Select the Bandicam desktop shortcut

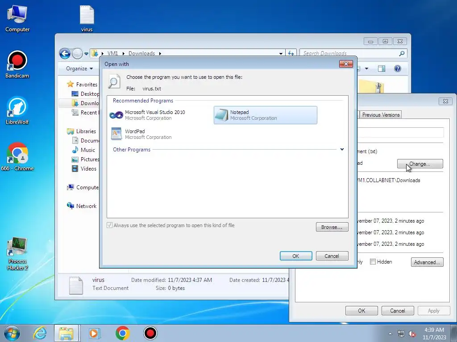17,65
